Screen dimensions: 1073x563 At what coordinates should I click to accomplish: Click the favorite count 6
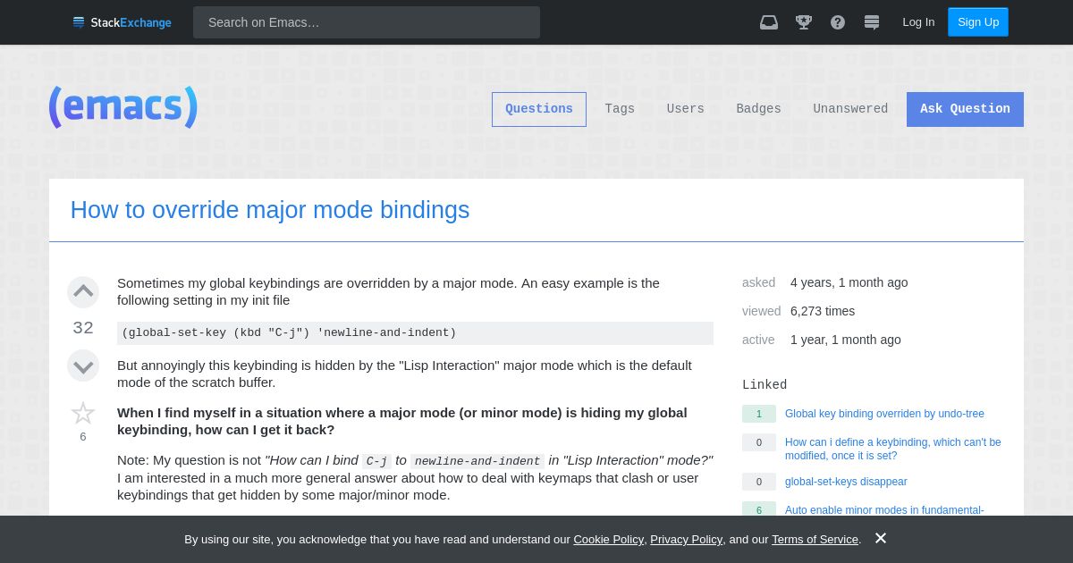click(x=83, y=437)
